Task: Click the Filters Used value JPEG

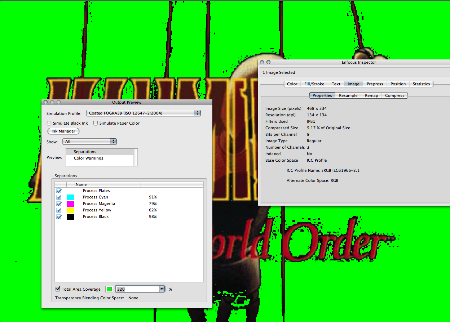Action: point(311,121)
